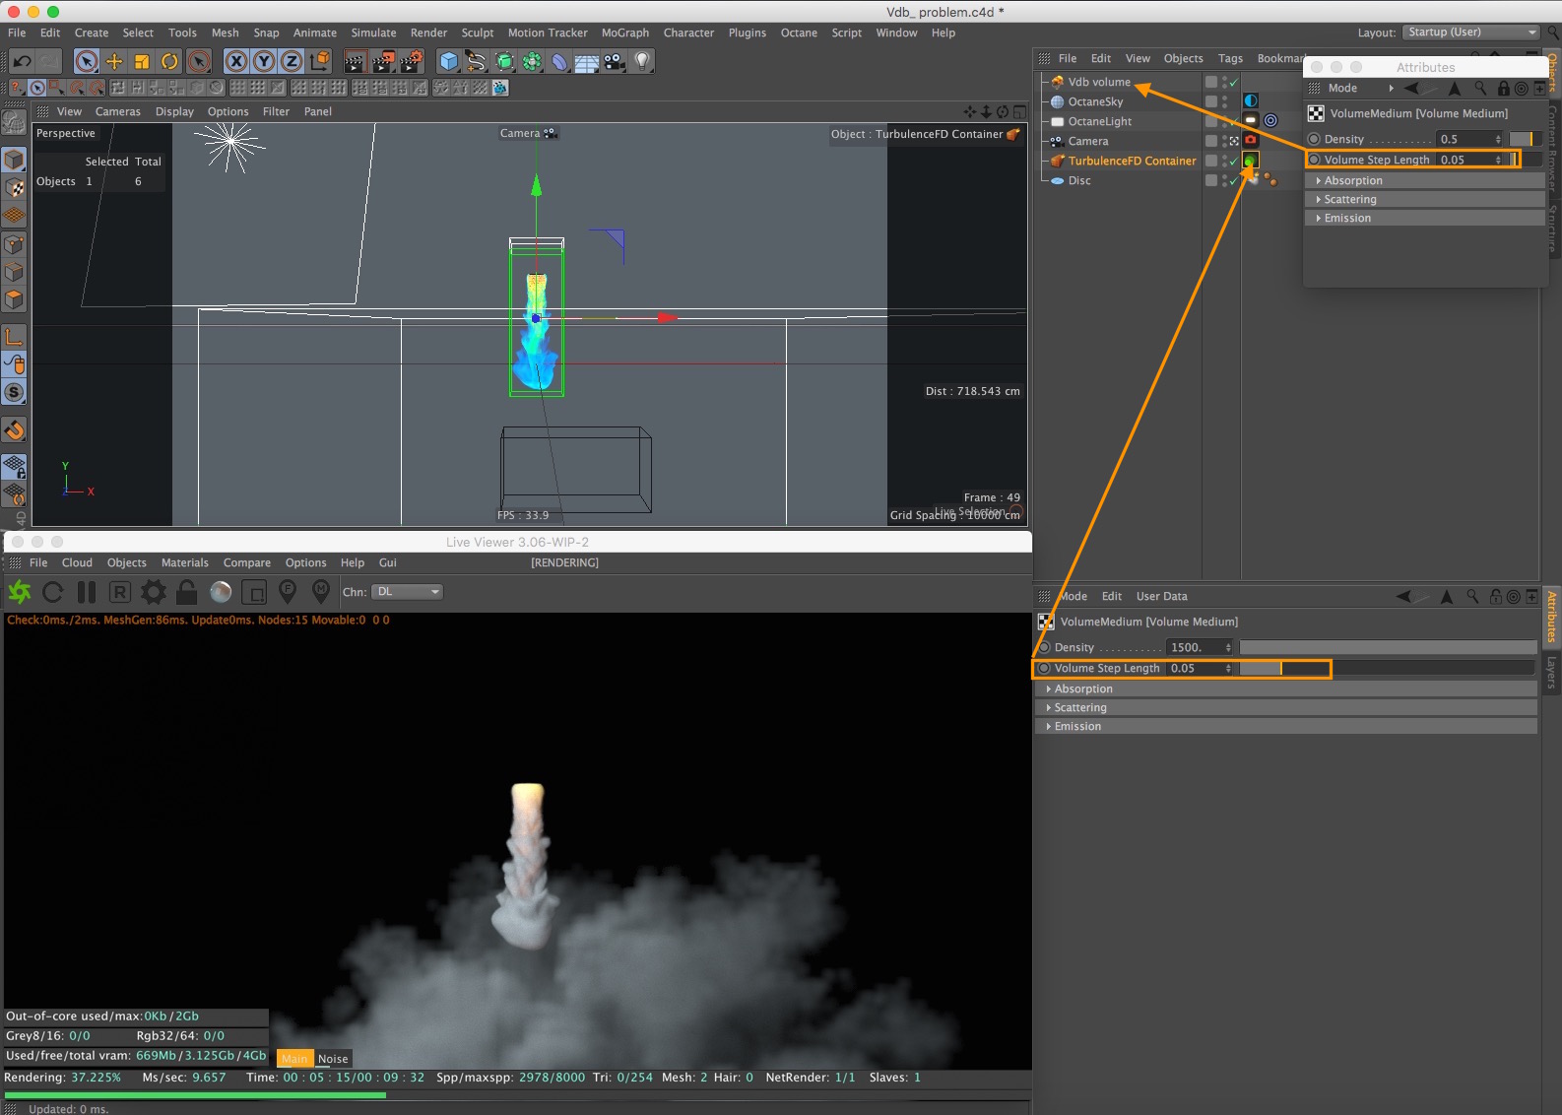
Task: Toggle layer box for Vdb volume
Action: [1211, 82]
